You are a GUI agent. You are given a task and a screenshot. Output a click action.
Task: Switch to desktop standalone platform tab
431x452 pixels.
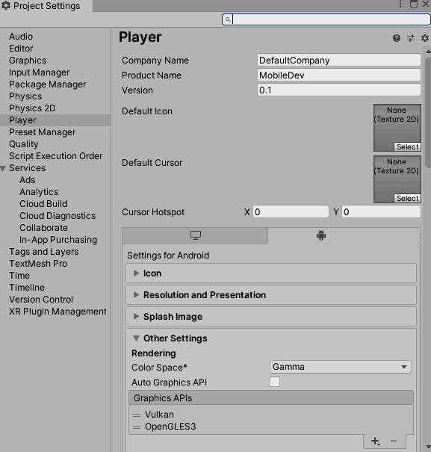pos(196,235)
